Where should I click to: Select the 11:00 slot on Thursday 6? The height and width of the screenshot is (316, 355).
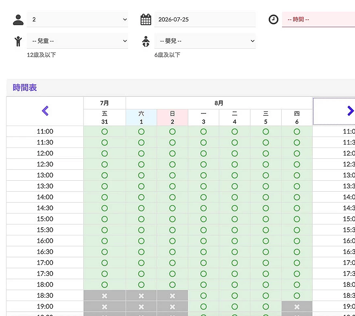297,132
